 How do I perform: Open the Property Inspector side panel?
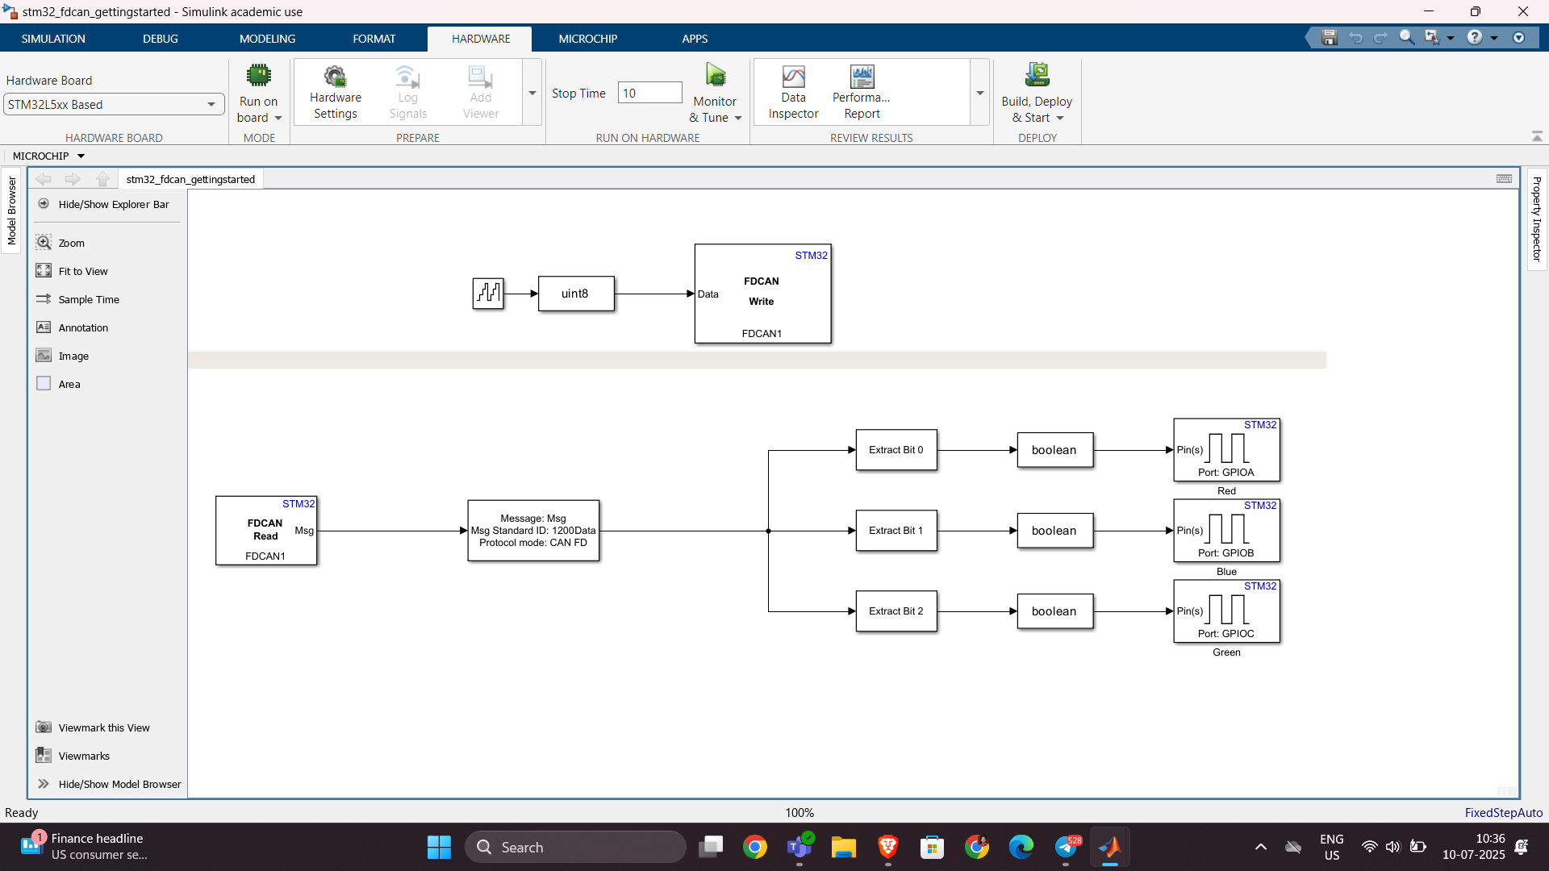tap(1537, 219)
